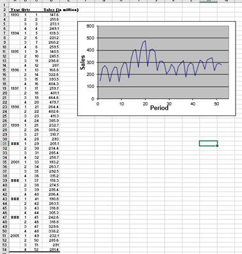Click the year cell 1997
Screen dimensions: 242x254
pyautogui.click(x=15, y=89)
